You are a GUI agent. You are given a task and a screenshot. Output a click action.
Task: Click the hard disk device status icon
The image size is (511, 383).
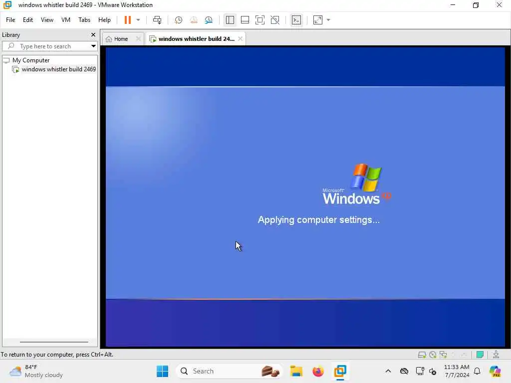coord(422,355)
